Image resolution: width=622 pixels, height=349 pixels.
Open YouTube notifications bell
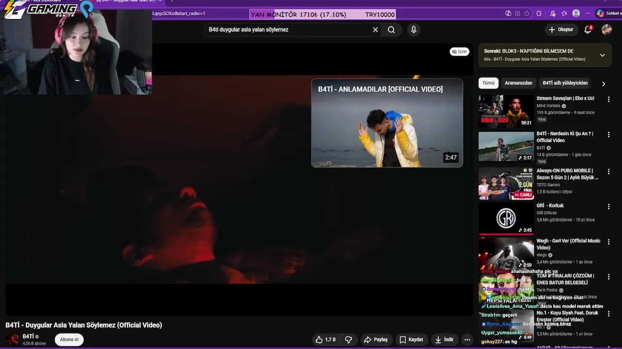point(587,30)
